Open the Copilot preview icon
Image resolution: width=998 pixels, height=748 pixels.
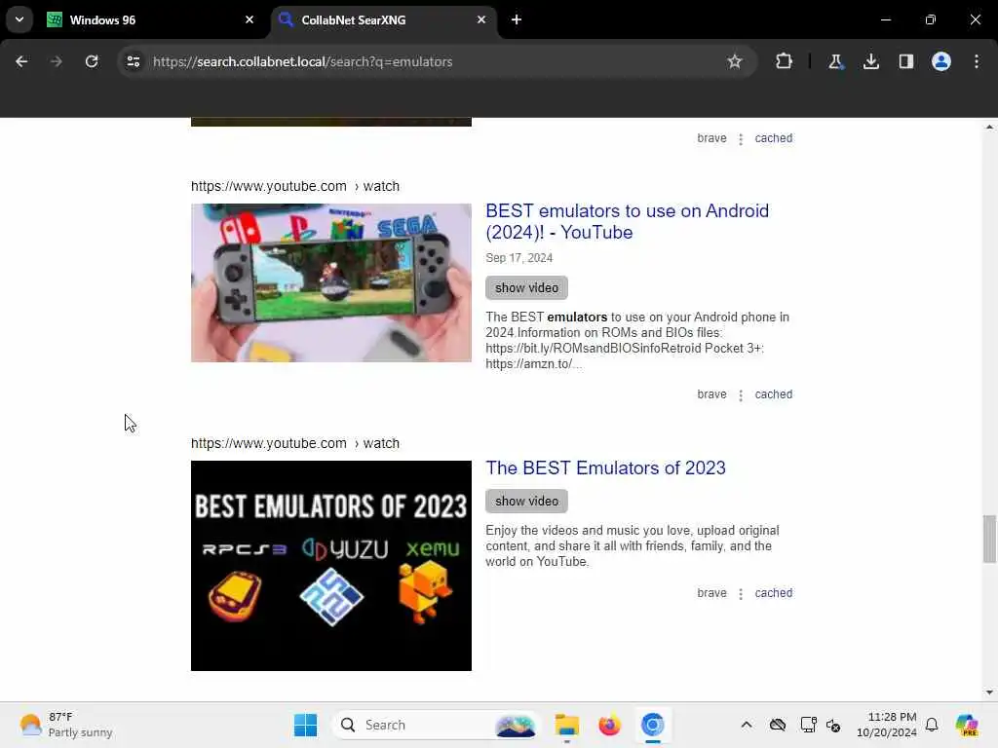click(966, 725)
